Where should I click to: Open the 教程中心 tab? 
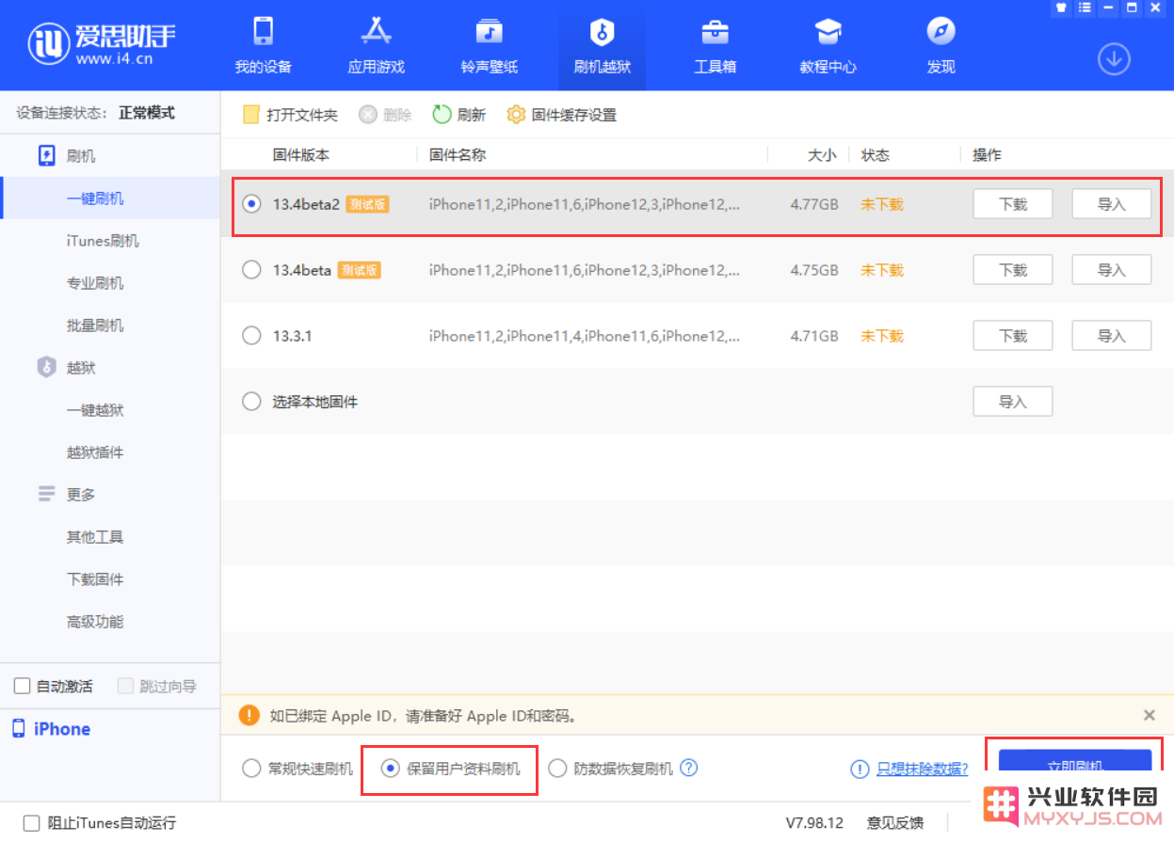[828, 45]
